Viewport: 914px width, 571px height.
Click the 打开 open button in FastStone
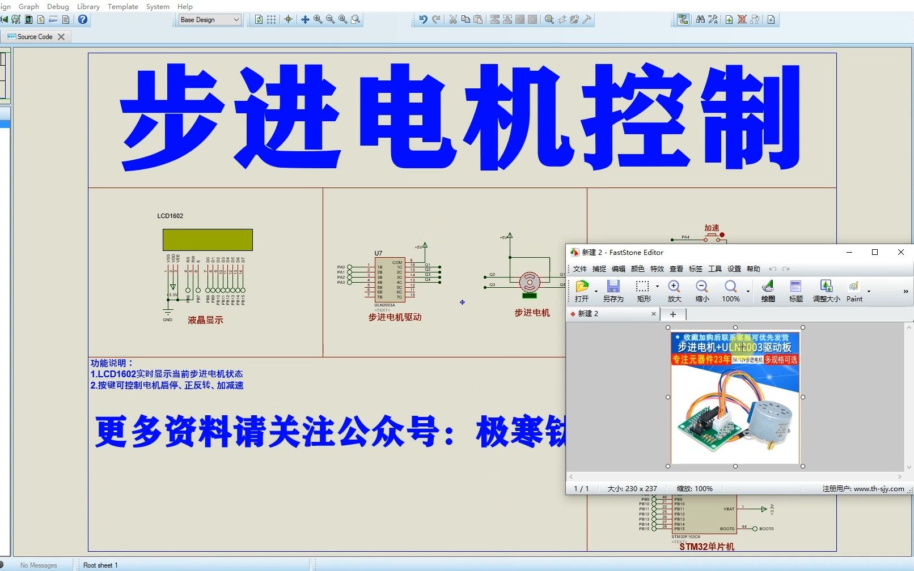(x=583, y=290)
